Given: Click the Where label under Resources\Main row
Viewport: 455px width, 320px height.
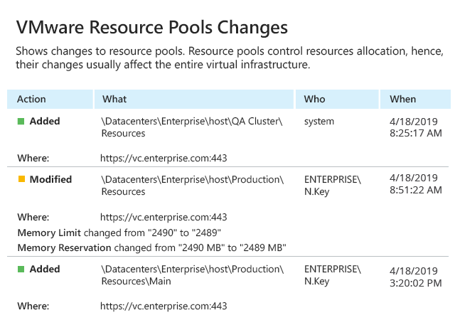Looking at the screenshot, I should pyautogui.click(x=33, y=306).
